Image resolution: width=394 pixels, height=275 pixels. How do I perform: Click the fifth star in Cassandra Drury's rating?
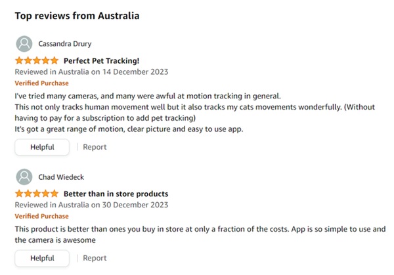click(55, 60)
